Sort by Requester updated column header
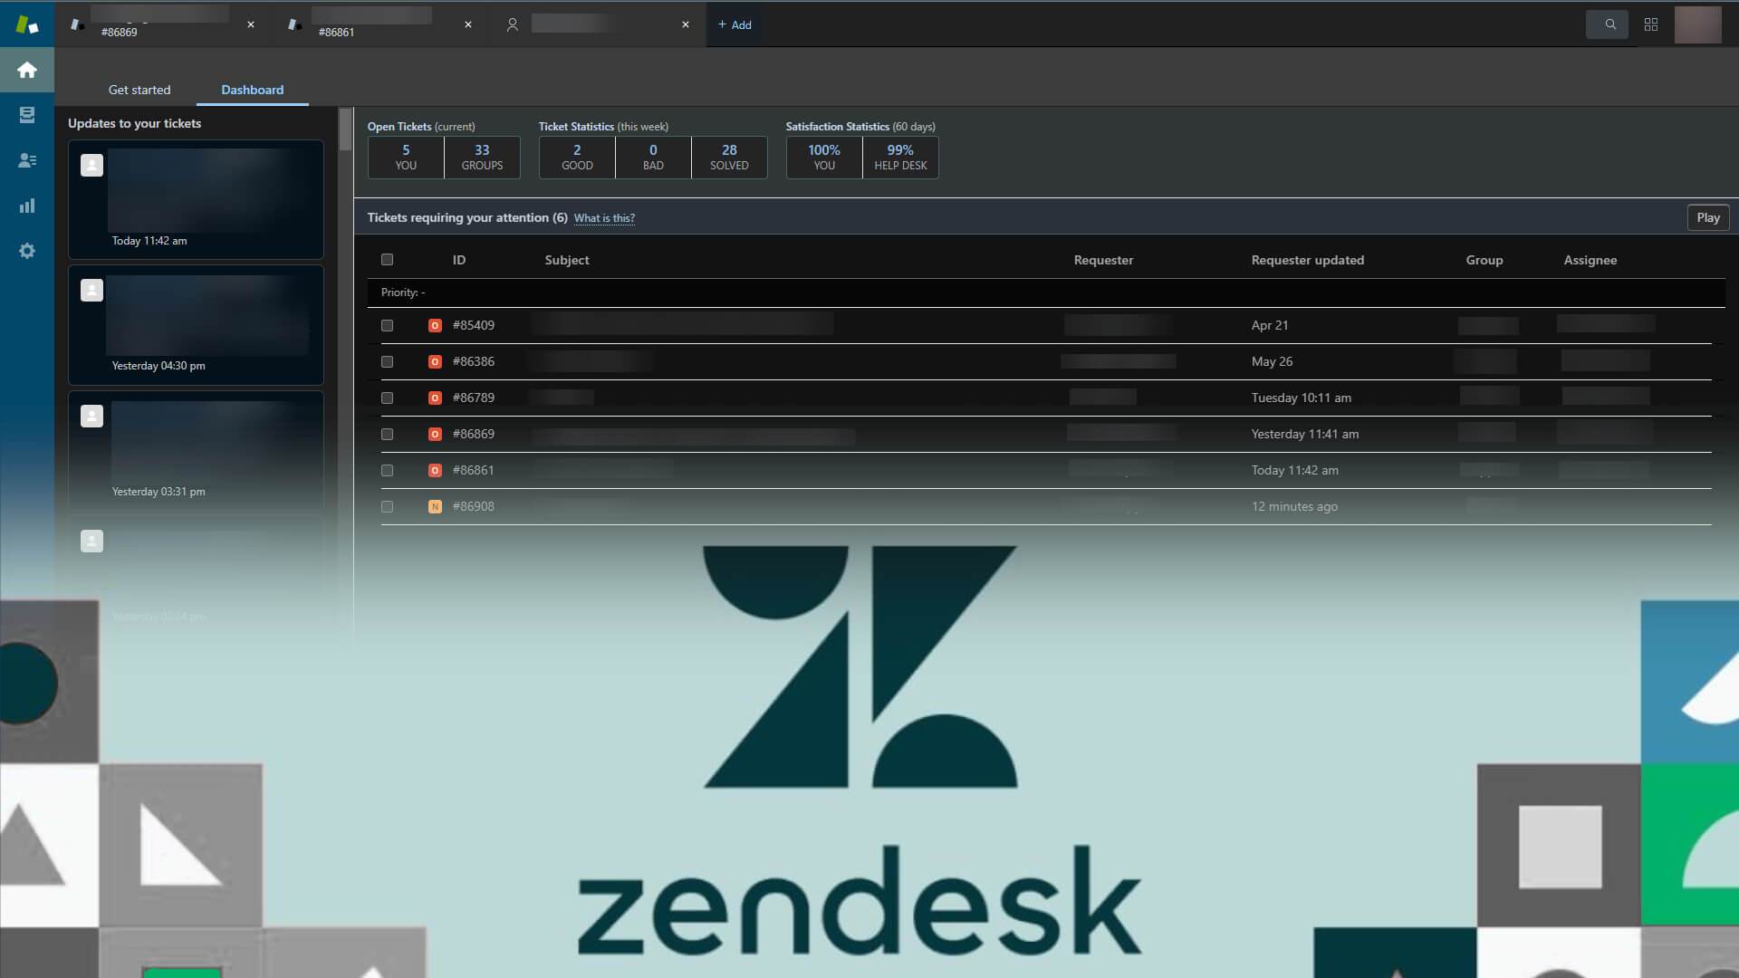 [1308, 260]
